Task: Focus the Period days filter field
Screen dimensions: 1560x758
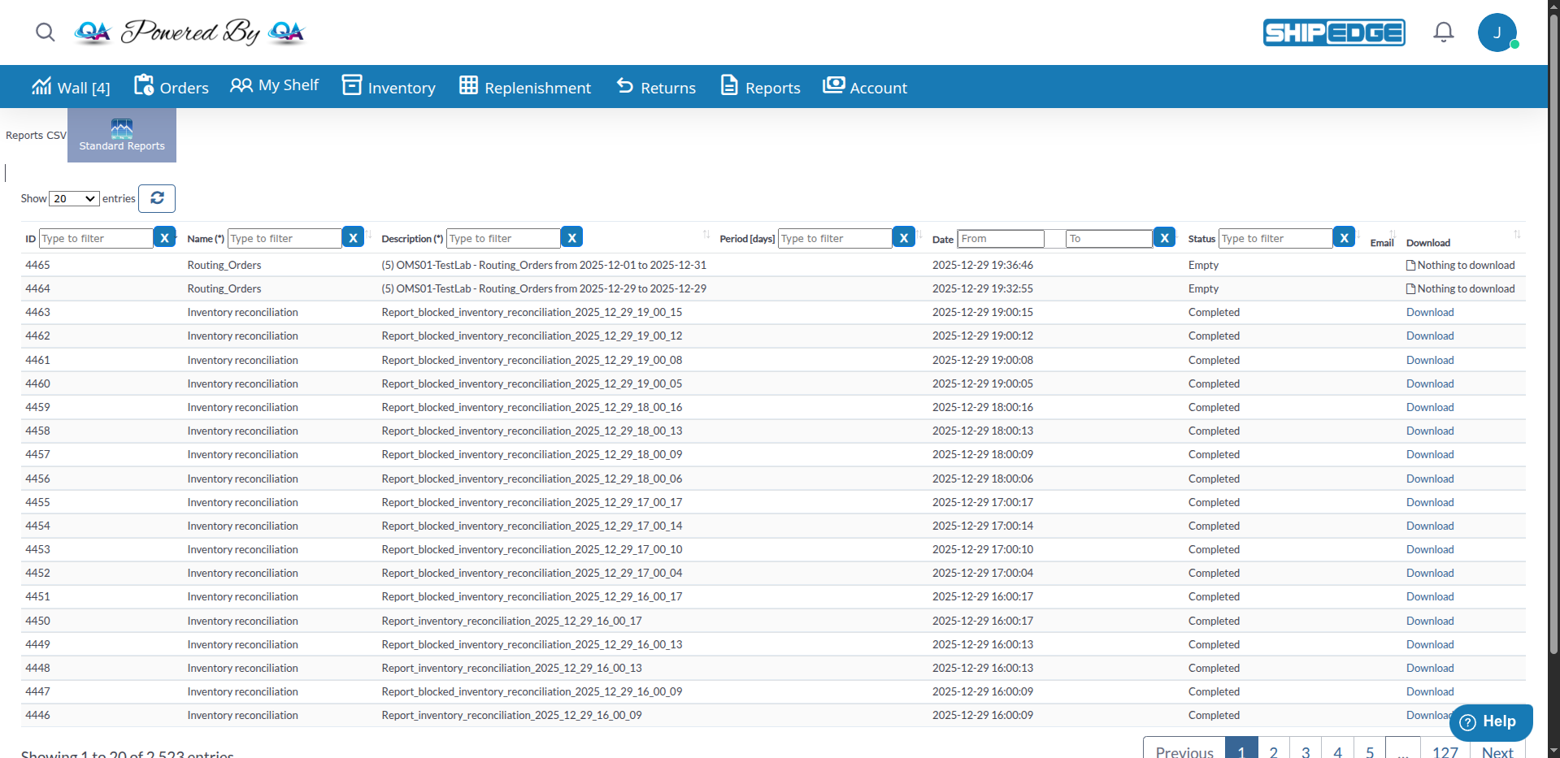Action: pyautogui.click(x=835, y=239)
